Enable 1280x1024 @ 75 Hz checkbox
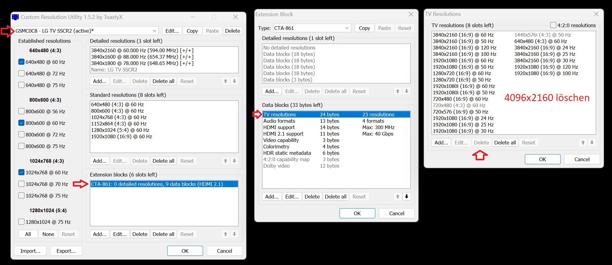 [21, 222]
